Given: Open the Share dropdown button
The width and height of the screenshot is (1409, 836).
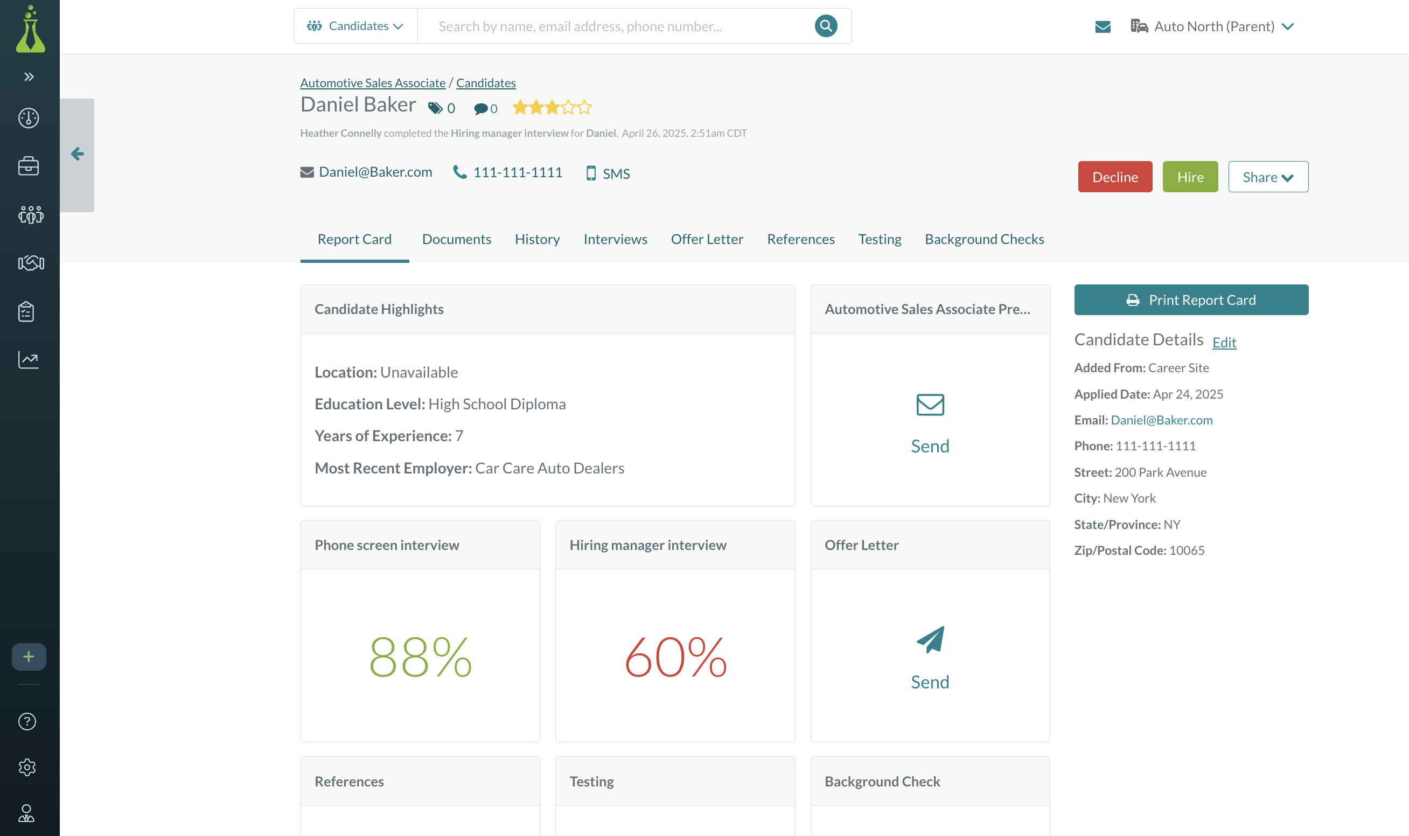Looking at the screenshot, I should click(1268, 177).
